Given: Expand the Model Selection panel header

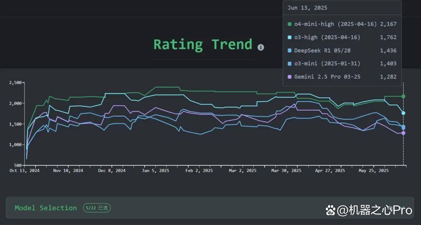Looking at the screenshot, I should [209, 208].
